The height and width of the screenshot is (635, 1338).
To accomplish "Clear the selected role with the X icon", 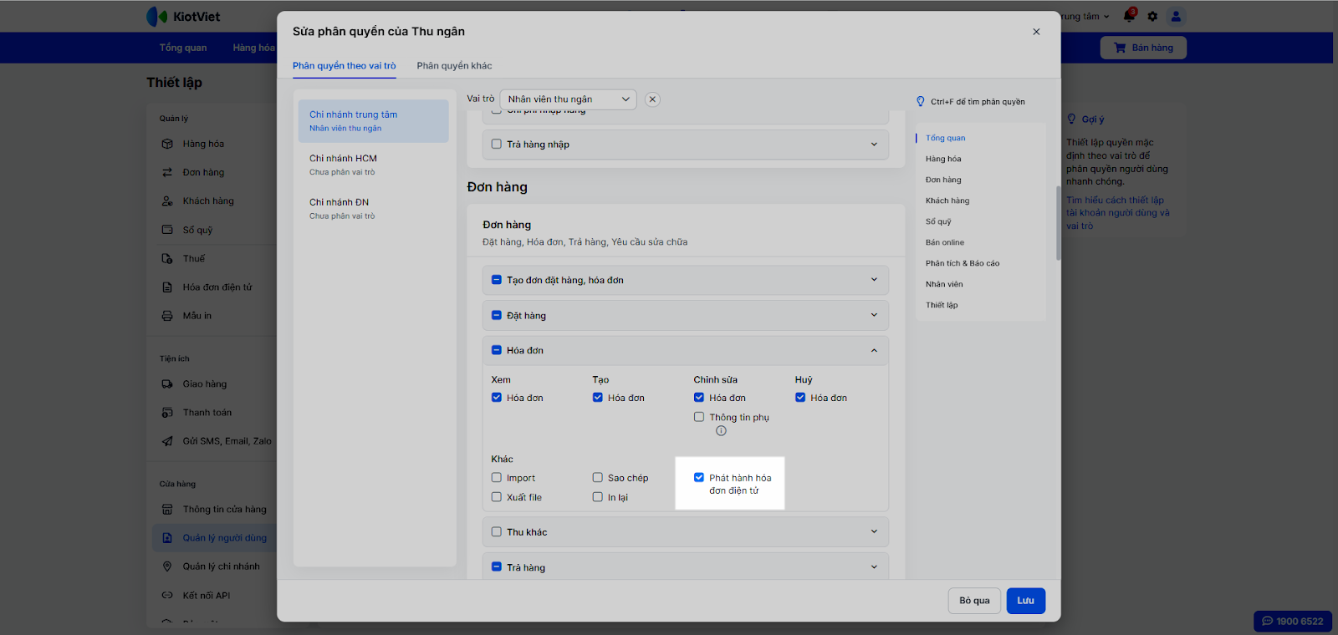I will coord(652,99).
